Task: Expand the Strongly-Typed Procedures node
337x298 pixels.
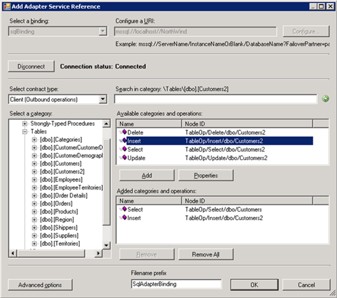Action: tap(25, 124)
